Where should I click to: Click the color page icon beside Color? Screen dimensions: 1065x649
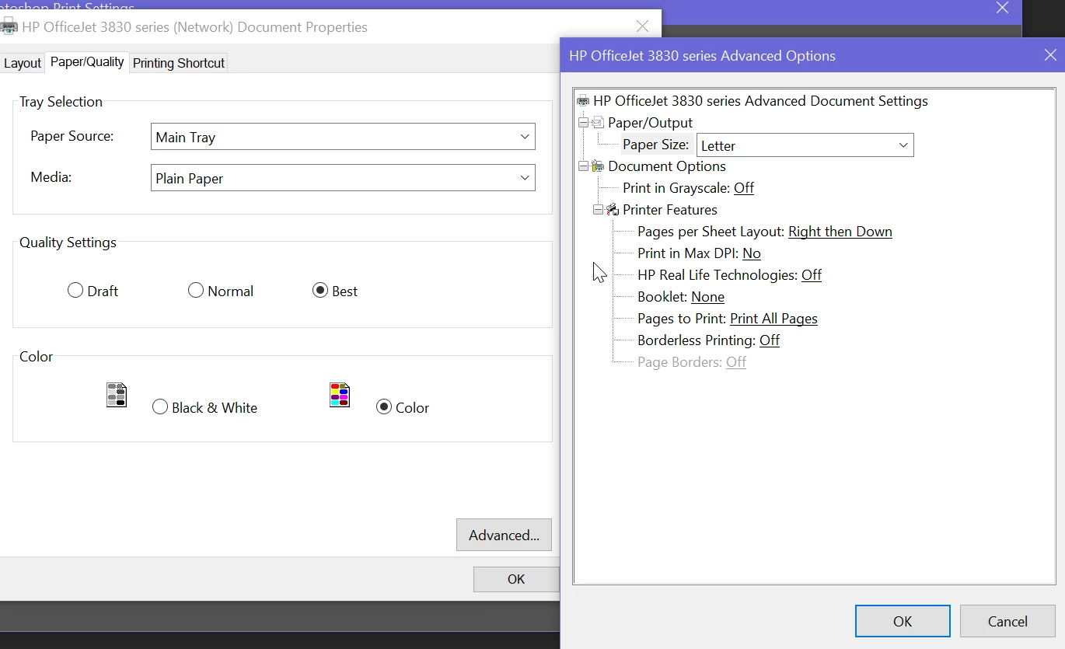tap(340, 395)
